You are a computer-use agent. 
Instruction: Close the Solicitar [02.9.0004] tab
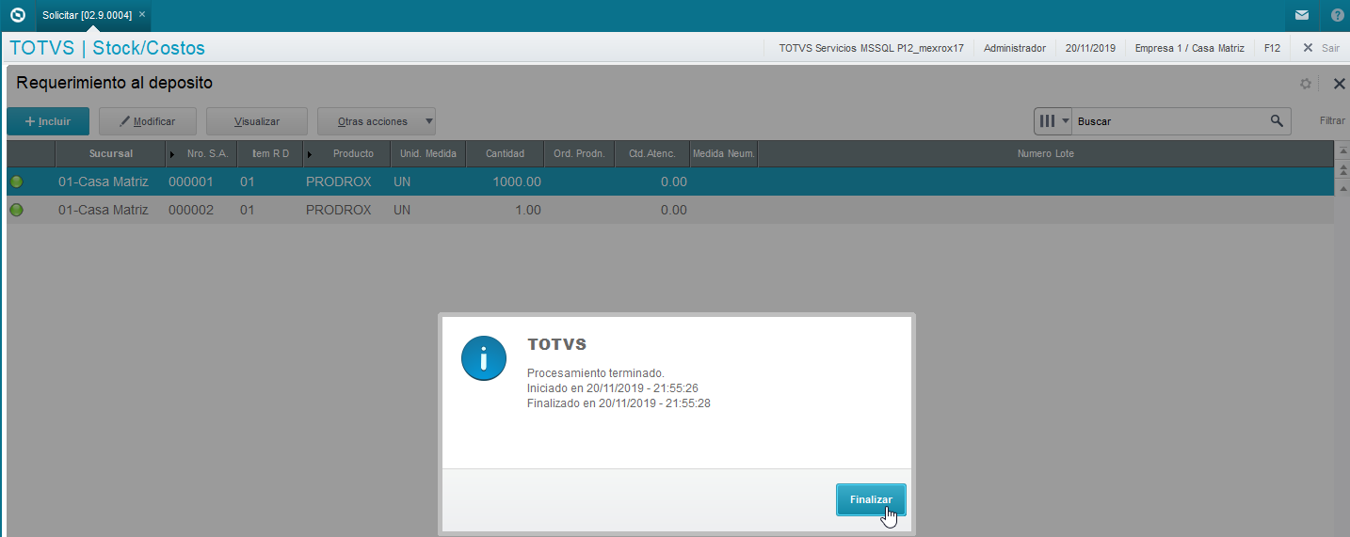142,14
